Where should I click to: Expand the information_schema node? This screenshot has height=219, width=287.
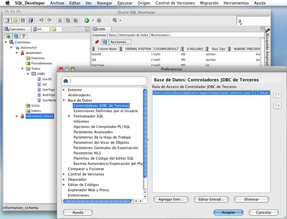click(x=17, y=116)
